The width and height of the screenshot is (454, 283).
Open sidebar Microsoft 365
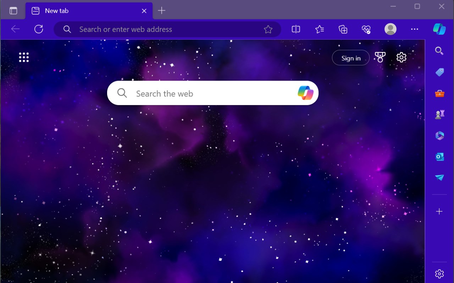click(x=439, y=135)
